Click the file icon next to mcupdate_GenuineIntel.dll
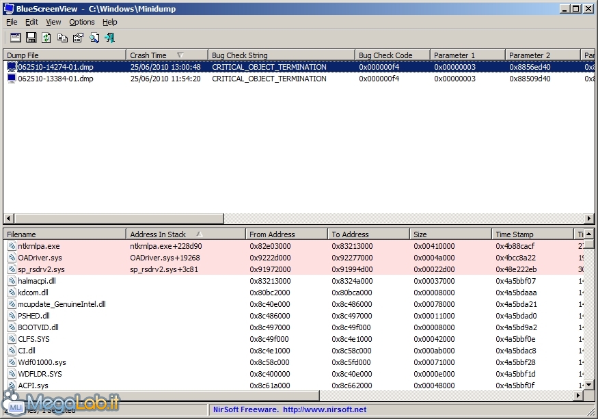This screenshot has height=419, width=598. click(x=12, y=304)
